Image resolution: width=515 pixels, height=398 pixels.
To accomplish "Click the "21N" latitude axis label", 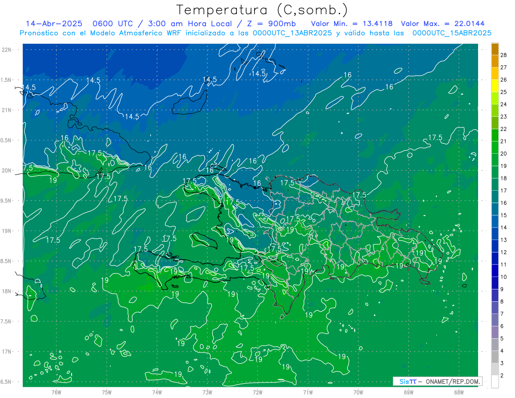I will click(7, 110).
